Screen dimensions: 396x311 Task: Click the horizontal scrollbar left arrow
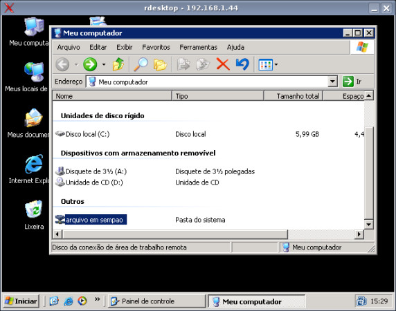point(57,234)
